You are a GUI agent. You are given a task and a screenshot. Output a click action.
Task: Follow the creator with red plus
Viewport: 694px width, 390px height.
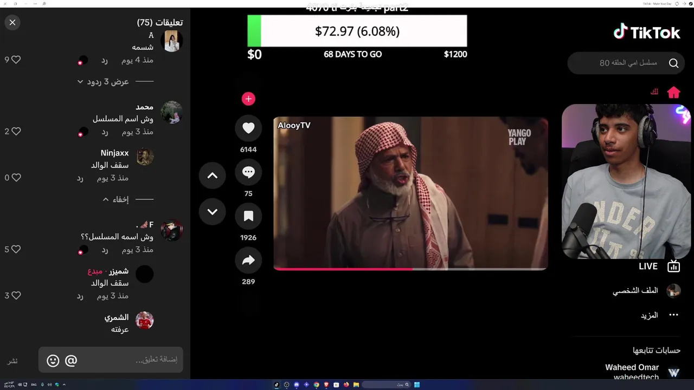248,99
